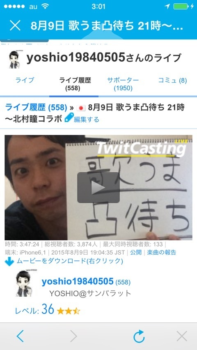Image resolution: width=197 pixels, height=350 pixels.
Task: Open the サポーター (1950) tab
Action: (x=123, y=84)
